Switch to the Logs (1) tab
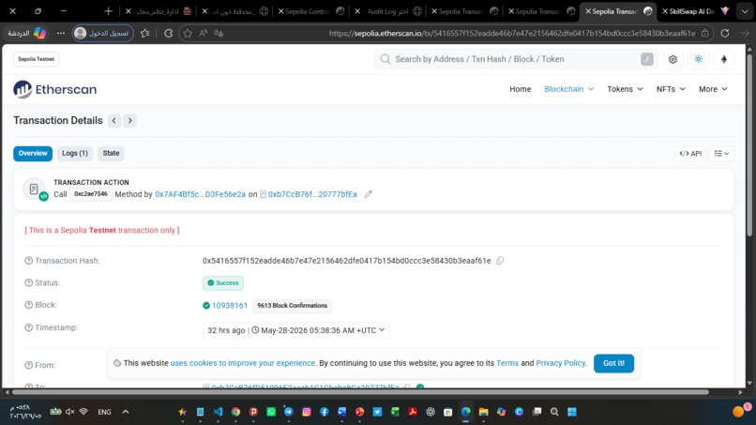The height and width of the screenshot is (425, 756). [x=75, y=154]
